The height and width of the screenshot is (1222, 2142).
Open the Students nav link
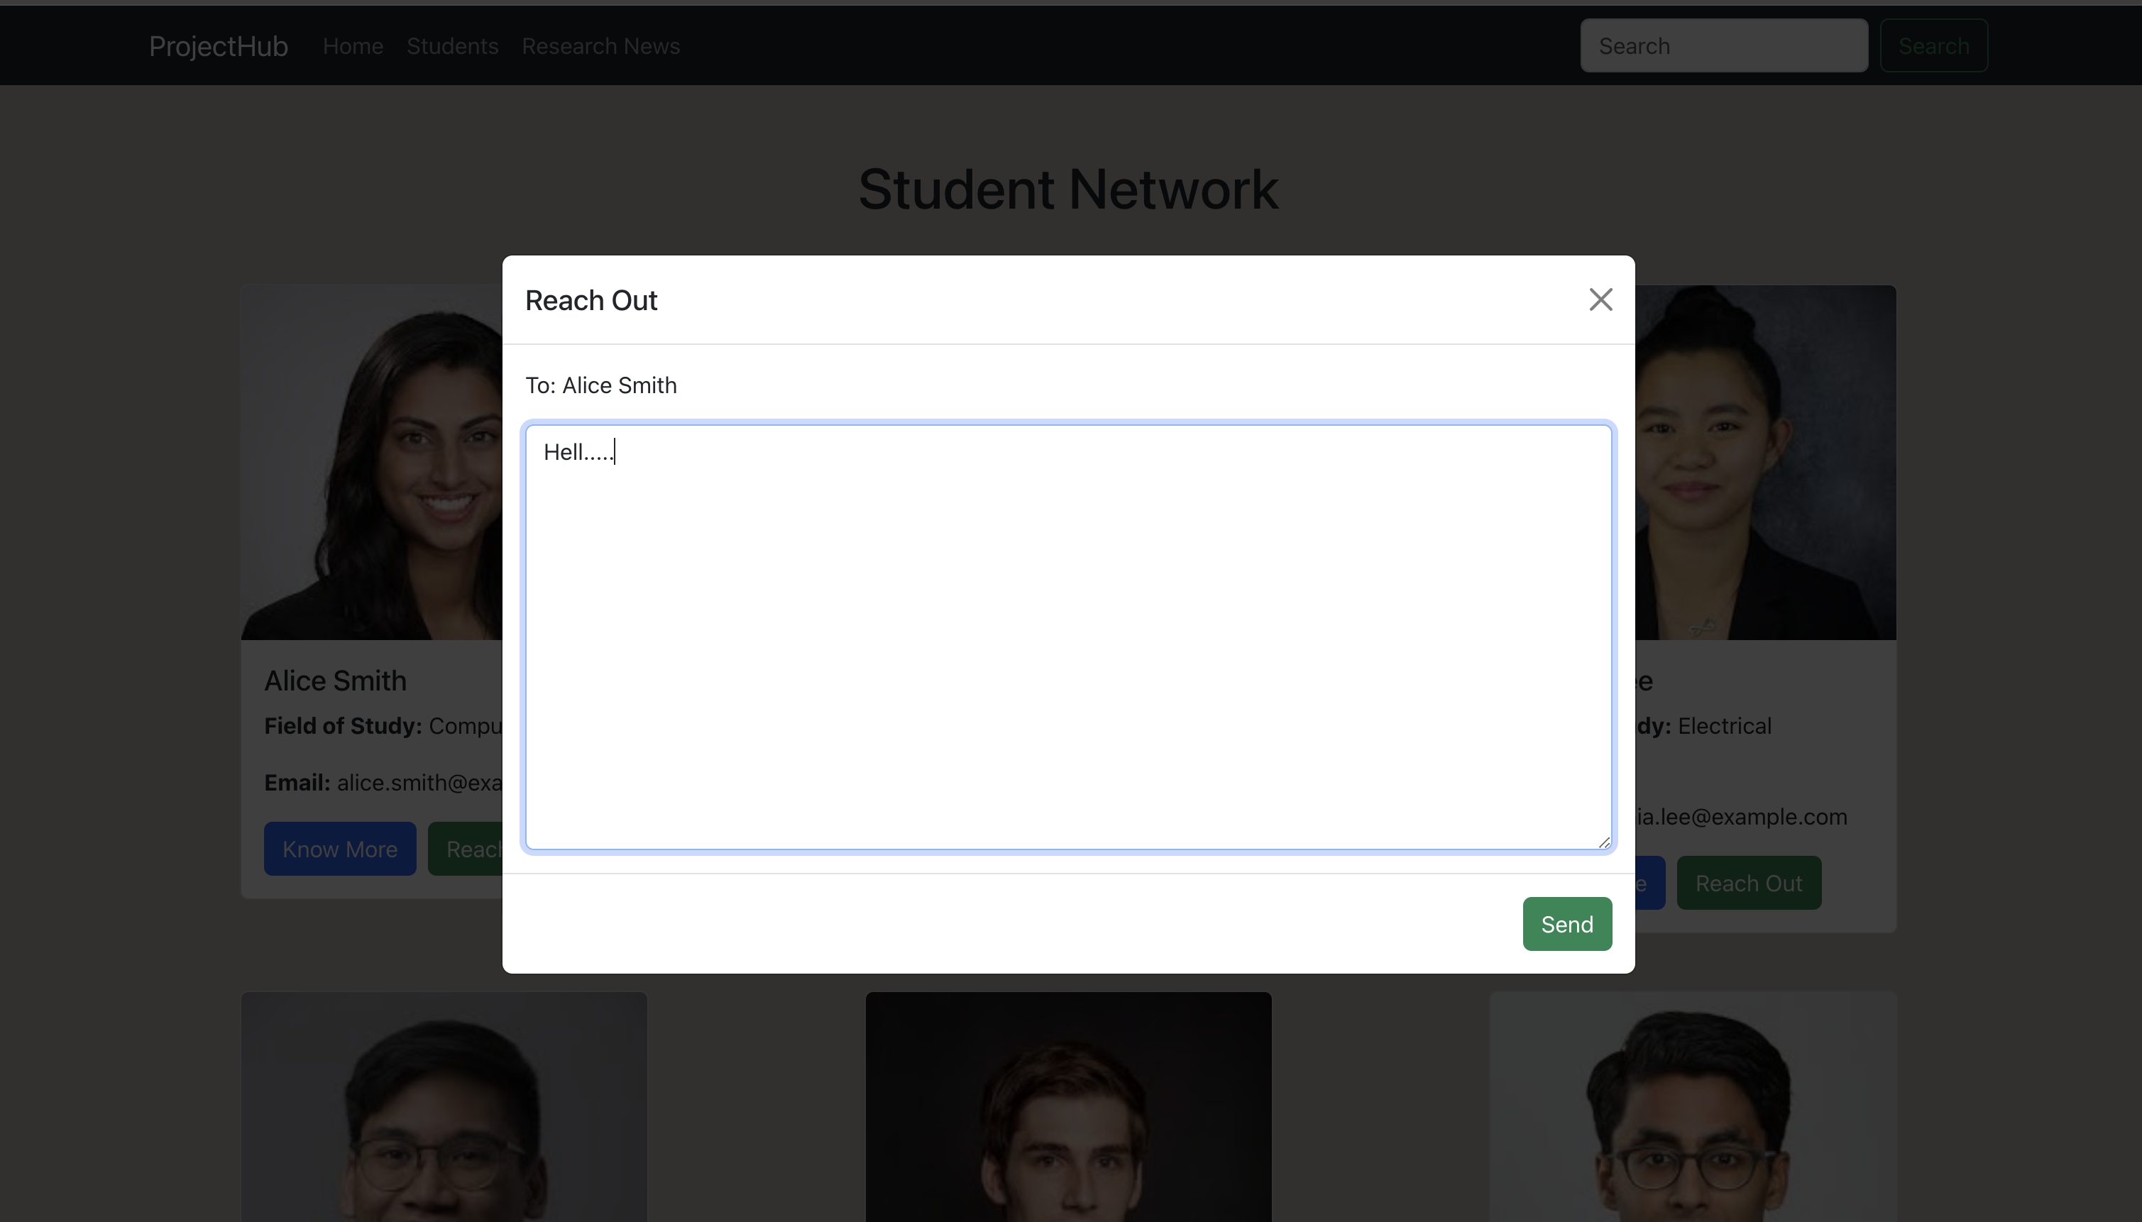(452, 46)
